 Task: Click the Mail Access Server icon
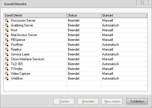tap(7, 35)
